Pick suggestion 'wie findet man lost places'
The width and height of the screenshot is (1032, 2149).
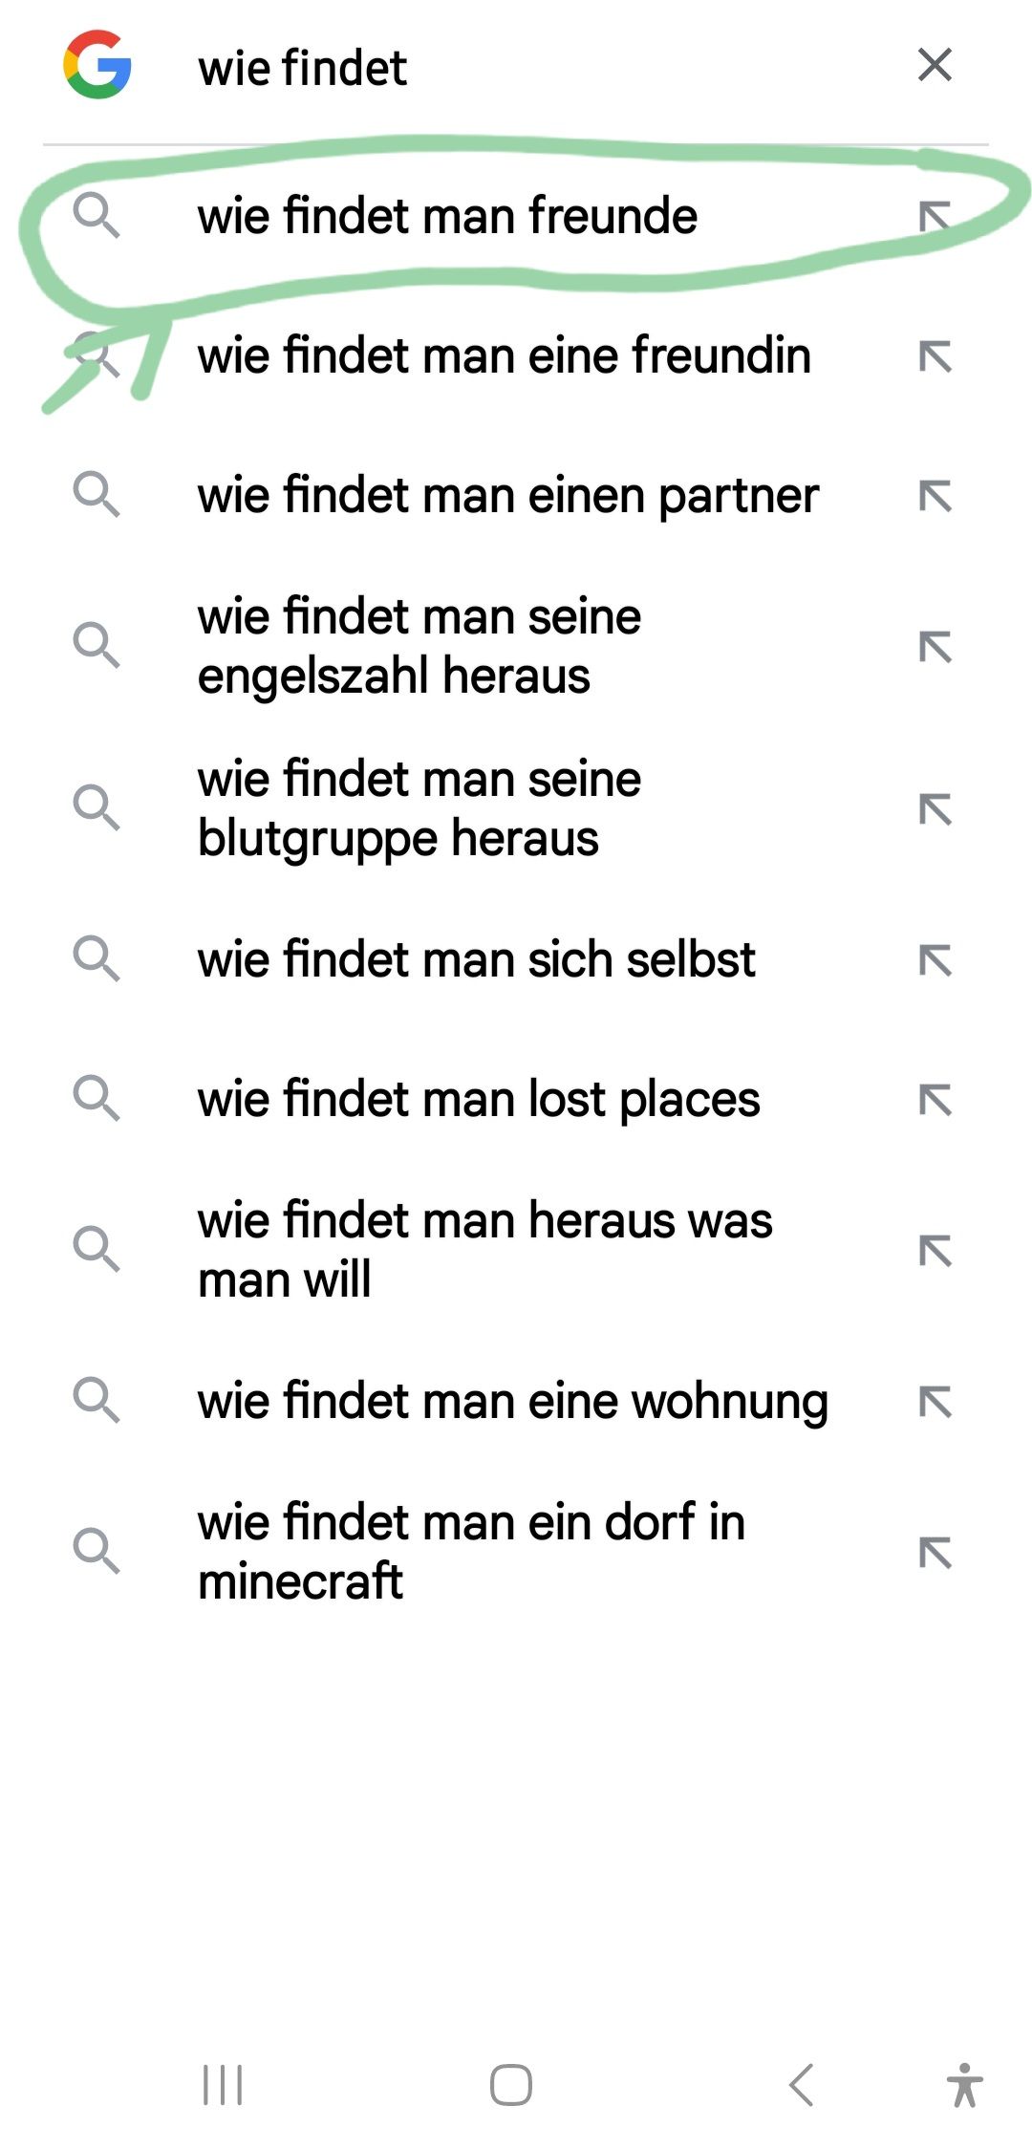[478, 1099]
